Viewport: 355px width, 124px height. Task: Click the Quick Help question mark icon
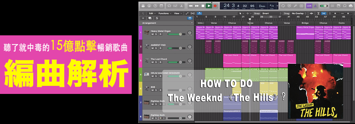155,6
